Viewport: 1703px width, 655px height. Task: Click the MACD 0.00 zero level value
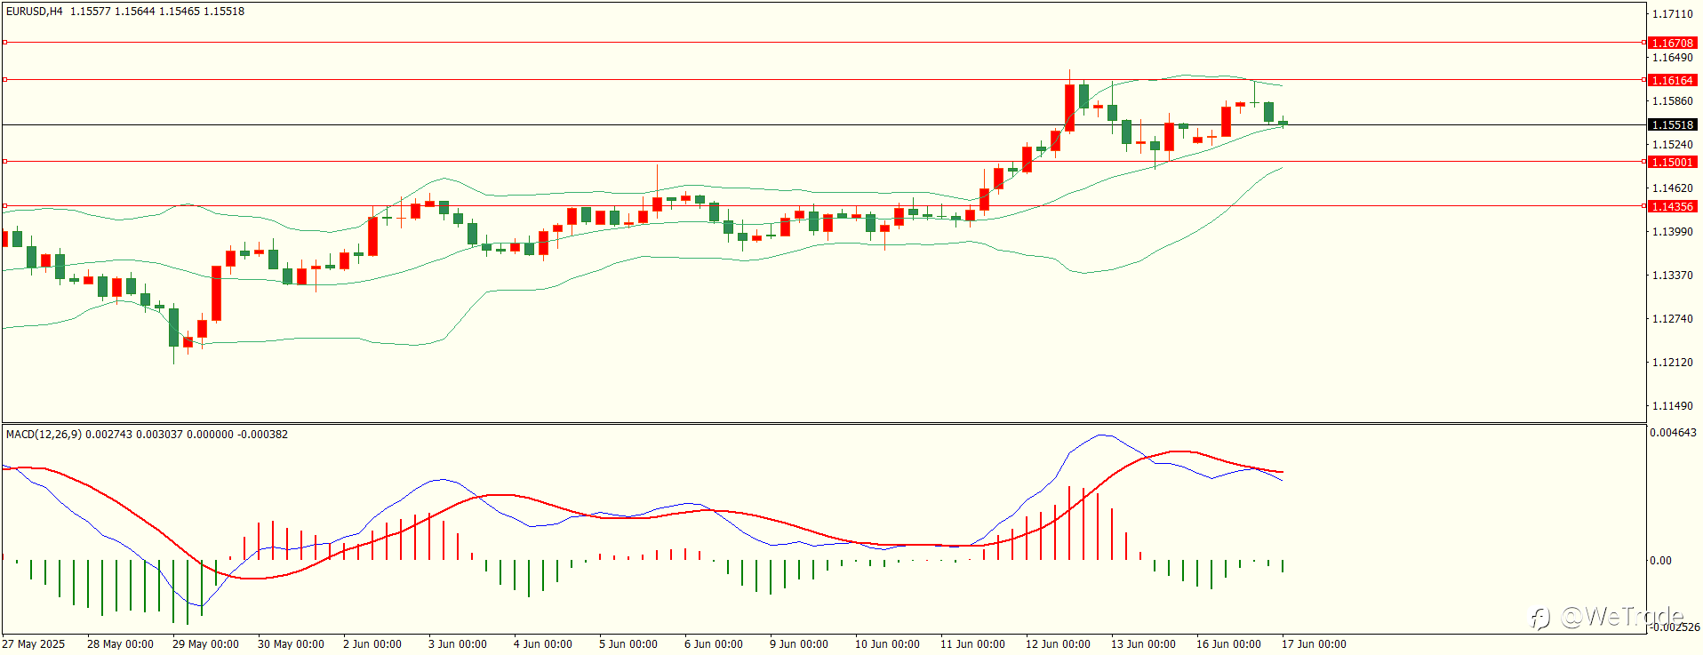(x=1660, y=561)
